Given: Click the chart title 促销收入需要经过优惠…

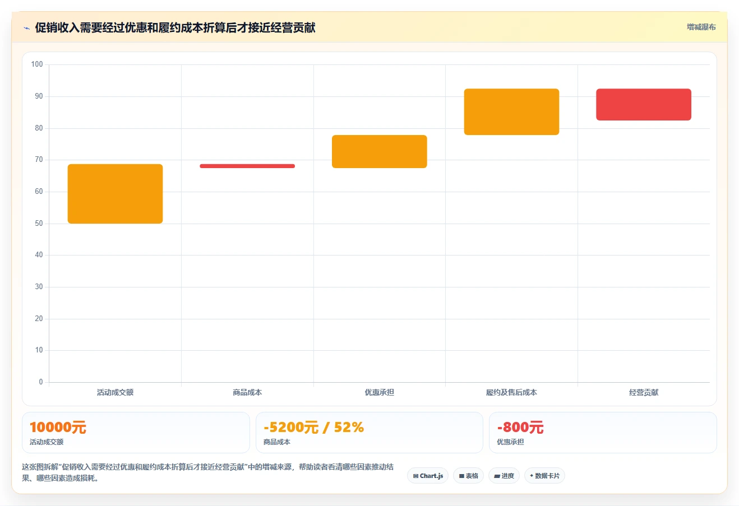Looking at the screenshot, I should click(175, 27).
